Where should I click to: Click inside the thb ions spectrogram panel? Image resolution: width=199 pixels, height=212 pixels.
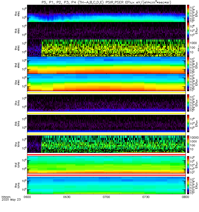pos(106,123)
